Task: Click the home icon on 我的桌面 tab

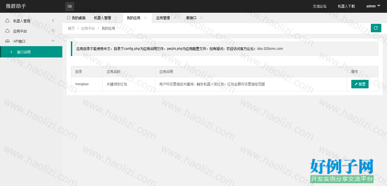Action: point(68,18)
